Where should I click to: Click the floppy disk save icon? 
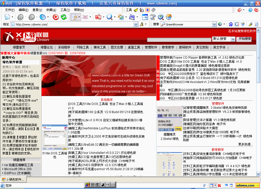pyautogui.click(x=132, y=17)
